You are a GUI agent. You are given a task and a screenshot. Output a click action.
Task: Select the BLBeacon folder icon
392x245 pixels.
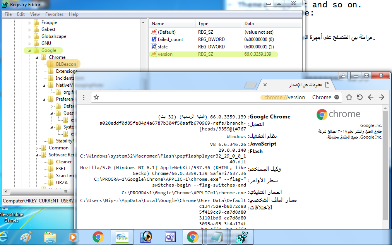pos(51,64)
